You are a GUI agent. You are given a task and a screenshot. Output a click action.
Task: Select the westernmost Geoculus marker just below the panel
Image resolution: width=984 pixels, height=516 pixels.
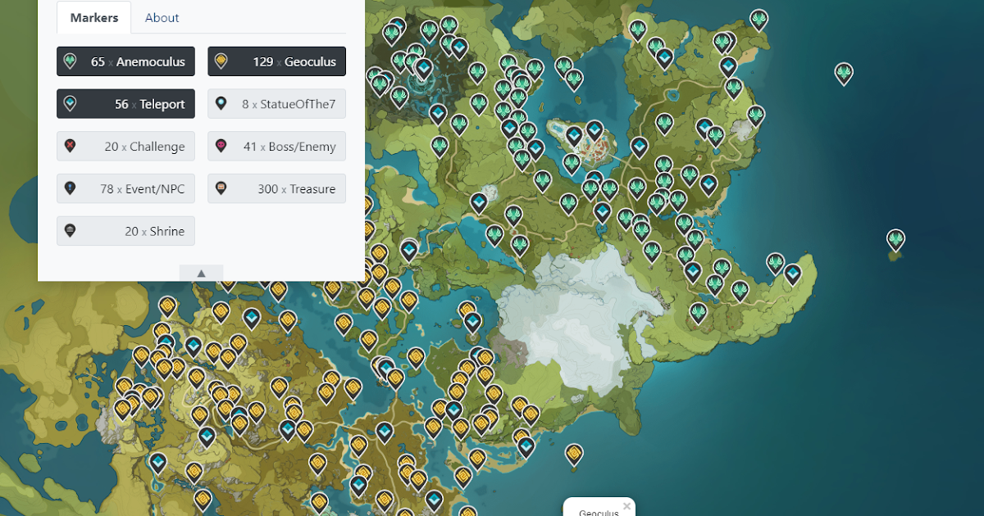coord(167,307)
